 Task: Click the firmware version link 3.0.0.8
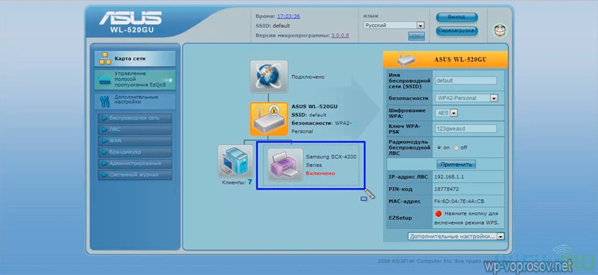click(x=340, y=35)
